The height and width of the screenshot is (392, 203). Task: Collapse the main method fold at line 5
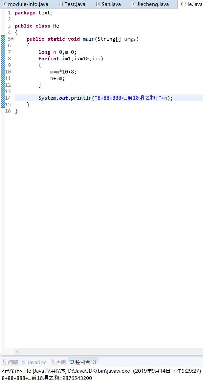(x=12, y=39)
